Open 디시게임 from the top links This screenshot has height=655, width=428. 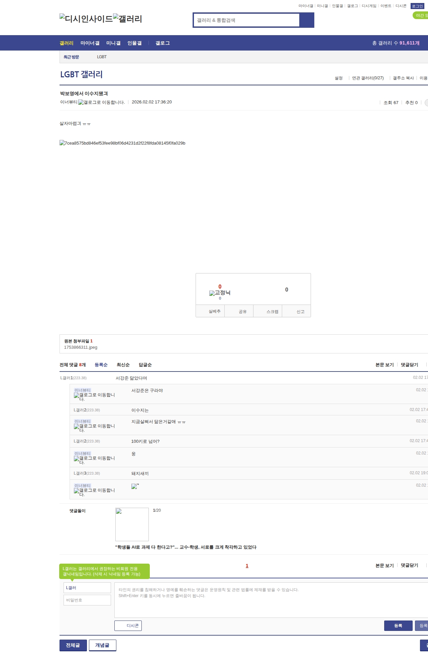369,6
